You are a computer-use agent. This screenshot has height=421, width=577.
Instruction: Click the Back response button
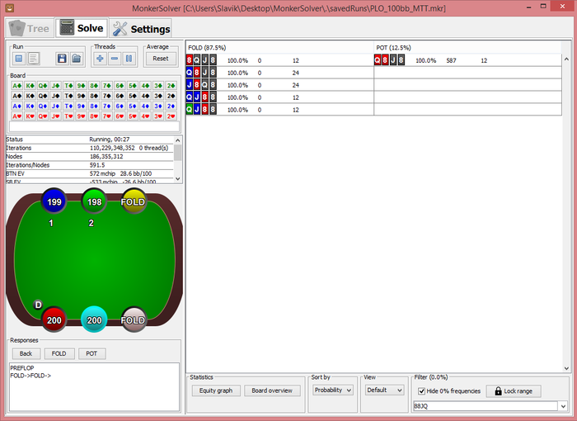point(26,353)
